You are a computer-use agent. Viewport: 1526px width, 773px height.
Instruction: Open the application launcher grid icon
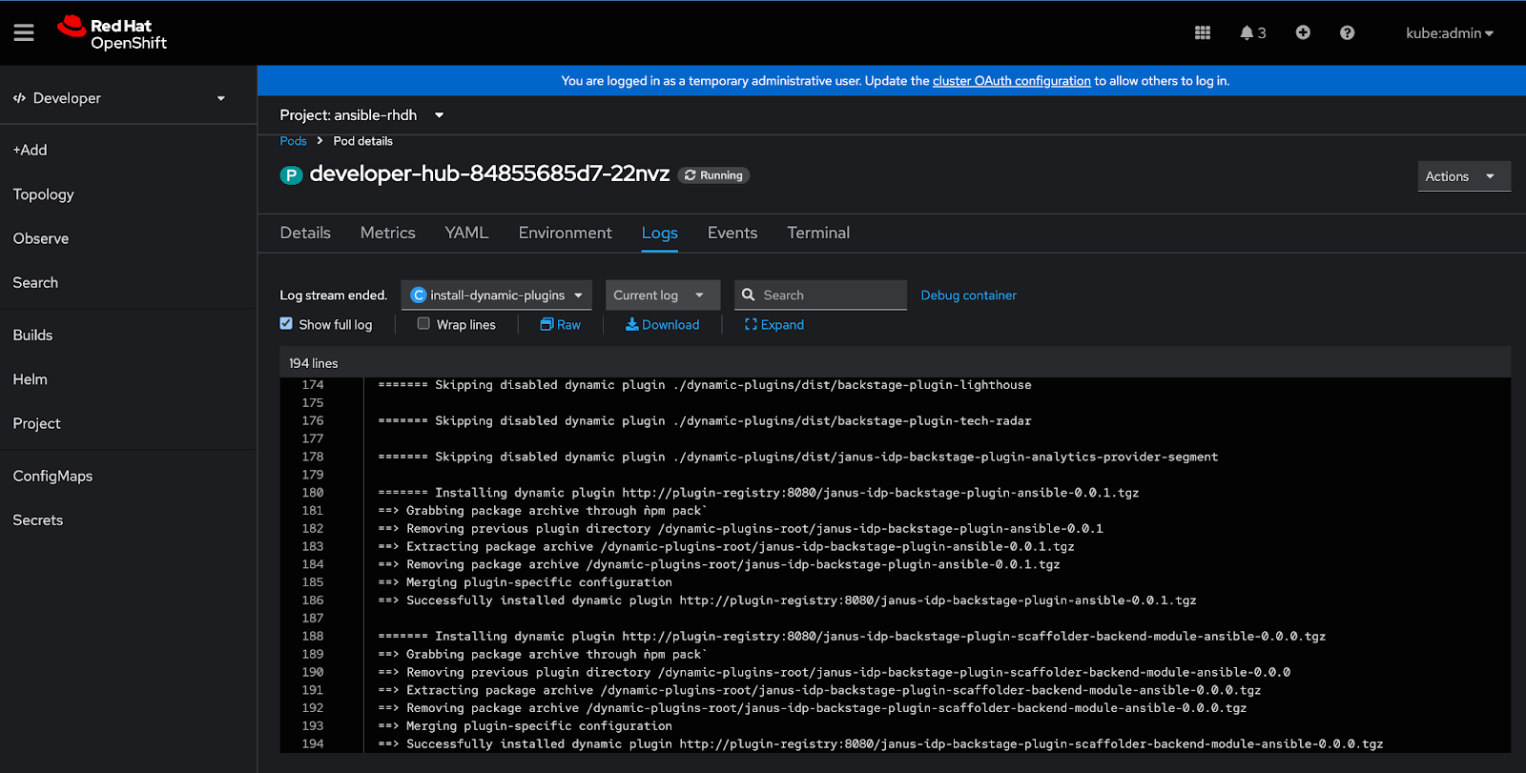tap(1203, 33)
